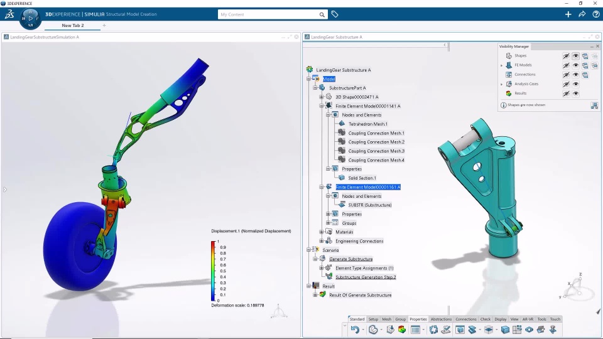The image size is (603, 339).
Task: Click the Connections tree sync icon
Action: (x=585, y=75)
